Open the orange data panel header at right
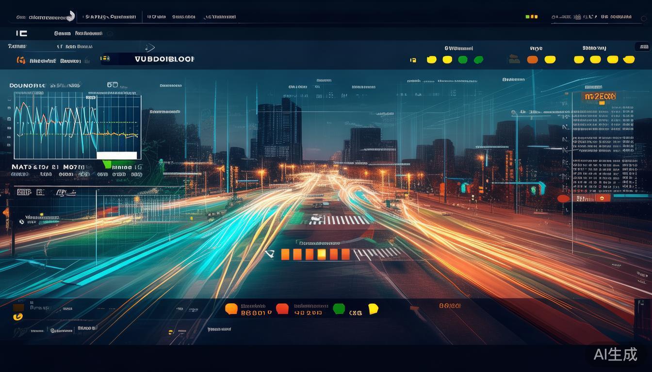Viewport: 652px width, 372px height. tap(600, 96)
